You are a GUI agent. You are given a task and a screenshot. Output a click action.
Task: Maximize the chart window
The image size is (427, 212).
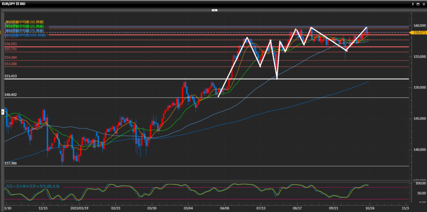(x=418, y=4)
